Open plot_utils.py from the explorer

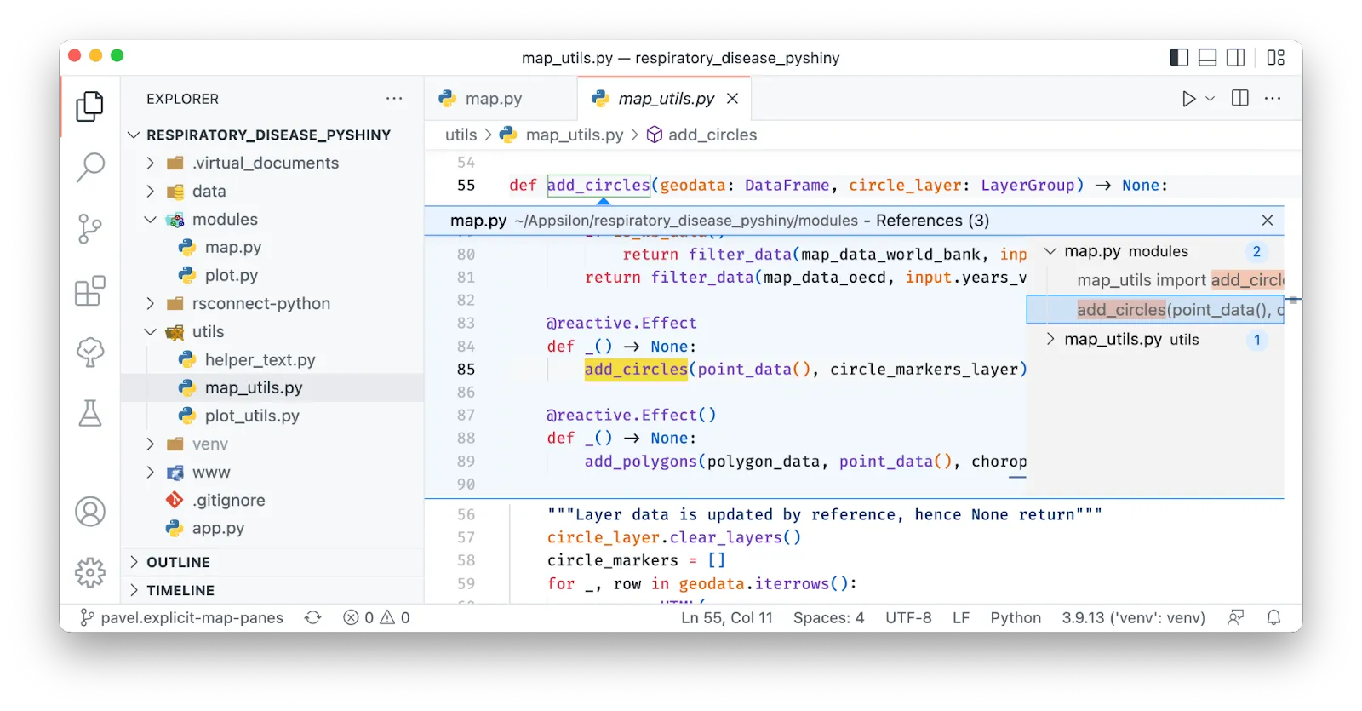pyautogui.click(x=252, y=416)
